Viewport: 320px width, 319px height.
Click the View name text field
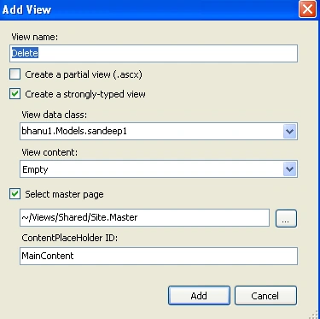tap(154, 53)
